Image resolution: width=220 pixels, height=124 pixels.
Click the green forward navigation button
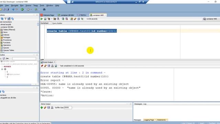(22, 9)
